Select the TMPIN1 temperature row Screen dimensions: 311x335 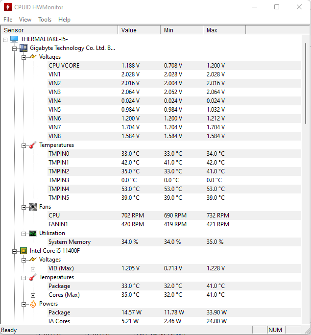click(x=174, y=163)
